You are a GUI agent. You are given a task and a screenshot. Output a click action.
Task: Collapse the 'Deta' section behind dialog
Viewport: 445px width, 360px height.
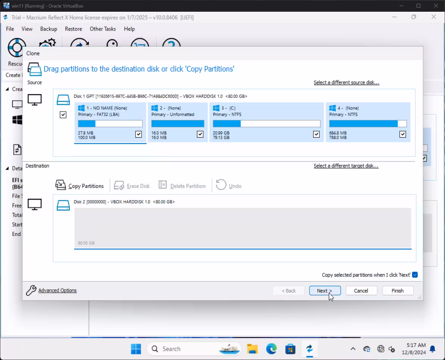pos(8,169)
